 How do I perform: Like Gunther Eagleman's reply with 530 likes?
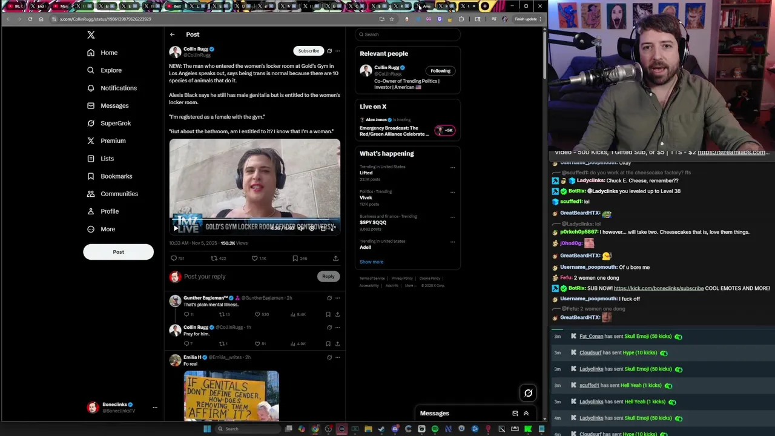point(257,314)
